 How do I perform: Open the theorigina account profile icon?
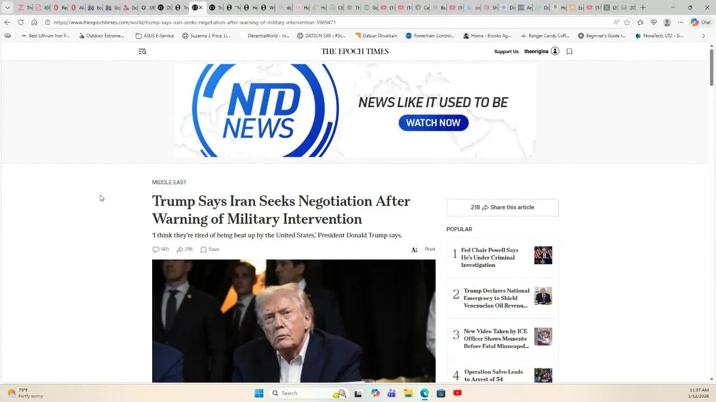(x=555, y=51)
